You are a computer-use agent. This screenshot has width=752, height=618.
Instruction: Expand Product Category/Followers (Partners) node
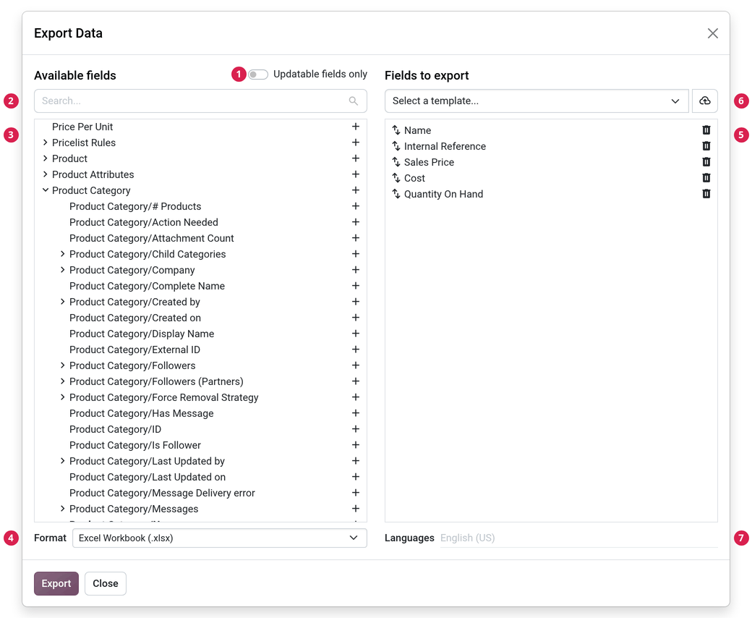click(x=62, y=381)
